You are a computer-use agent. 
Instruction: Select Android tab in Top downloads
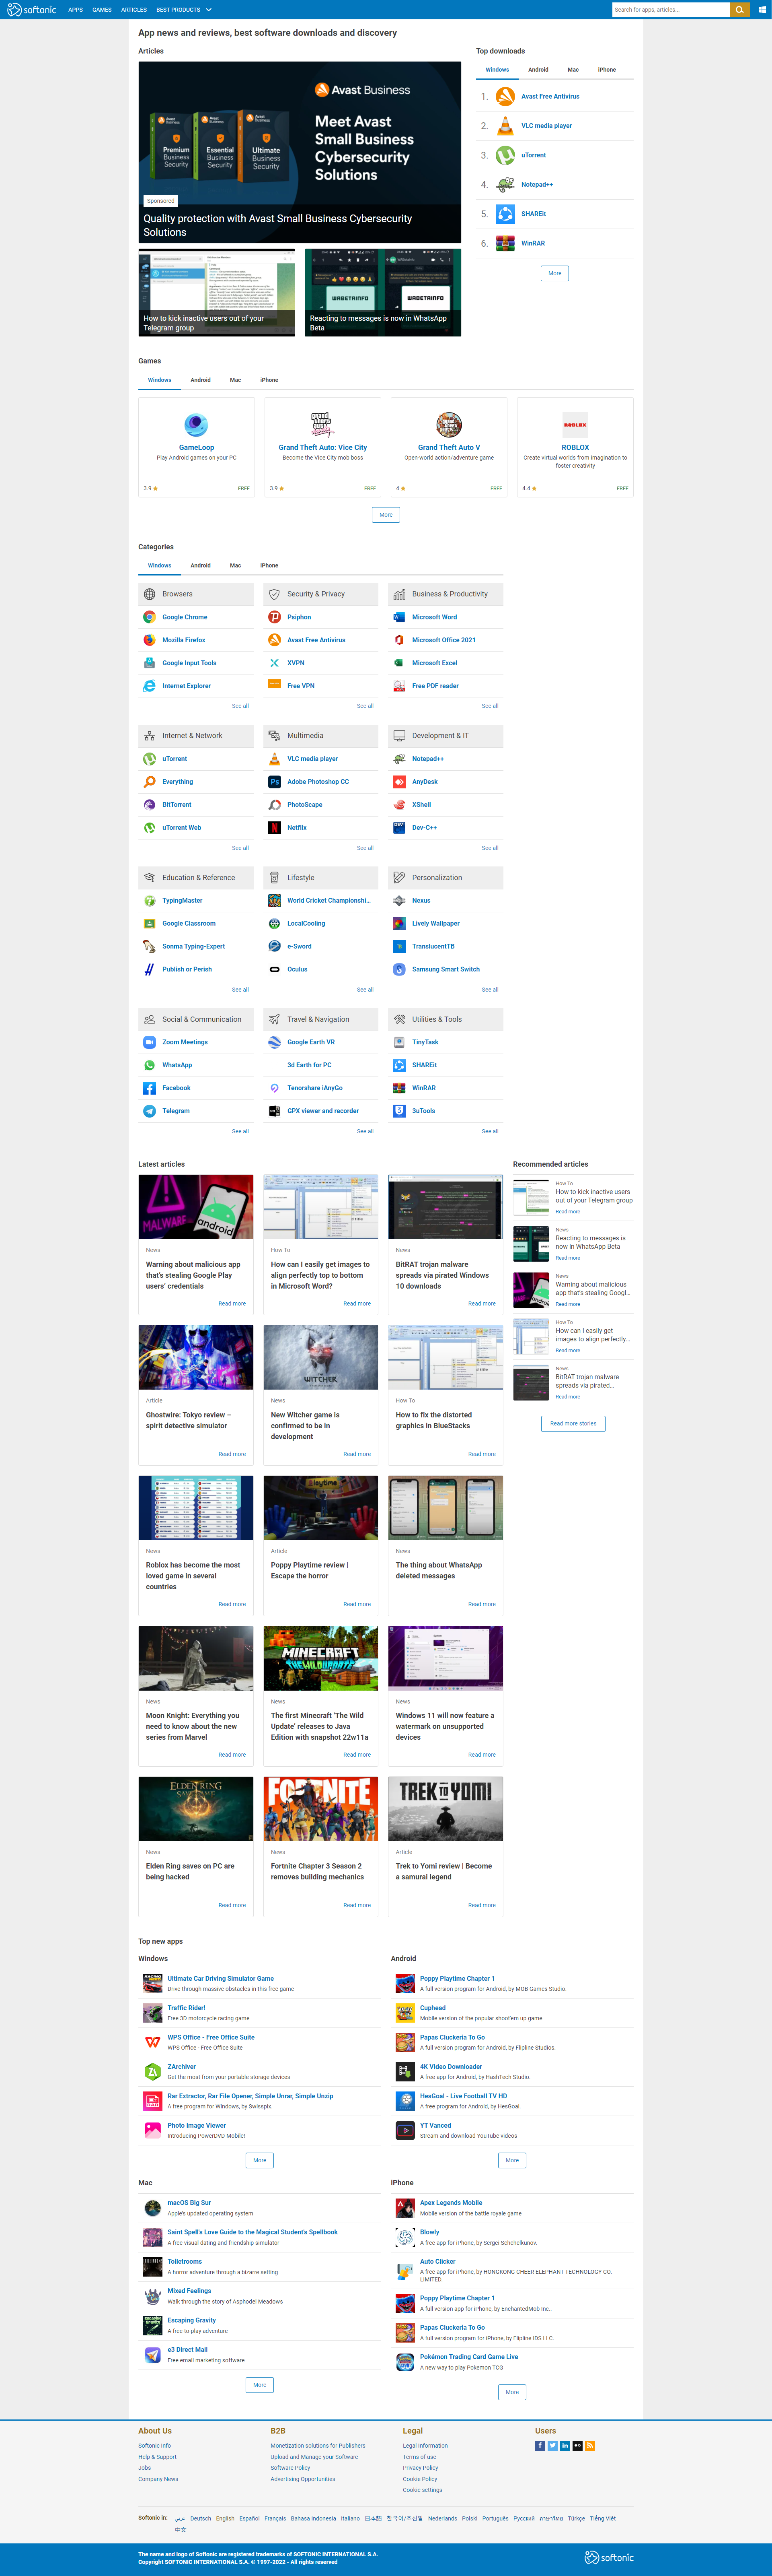tap(538, 70)
